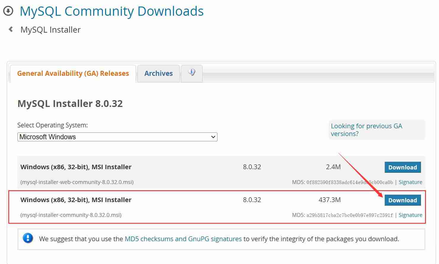The width and height of the screenshot is (439, 264).
Task: Open the information icon tab
Action: [x=192, y=73]
